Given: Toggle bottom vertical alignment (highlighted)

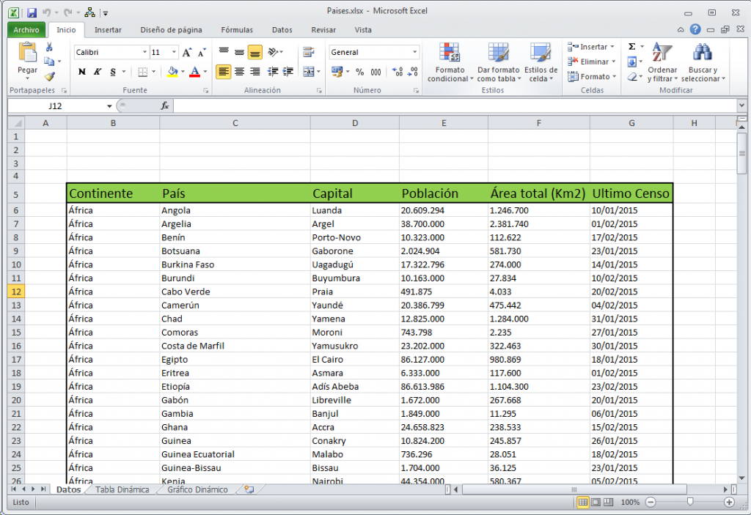Looking at the screenshot, I should [x=254, y=52].
